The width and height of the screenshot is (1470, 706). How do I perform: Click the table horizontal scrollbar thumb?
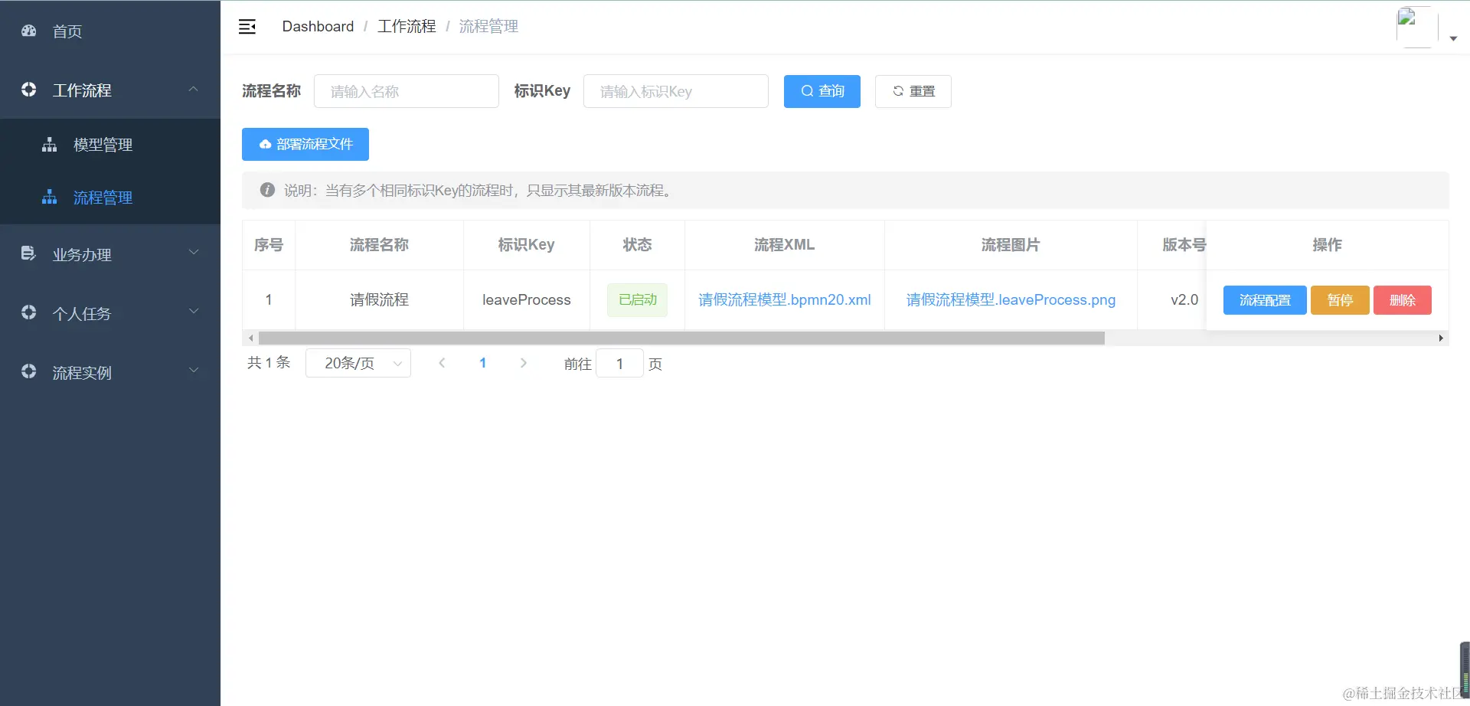pyautogui.click(x=681, y=338)
